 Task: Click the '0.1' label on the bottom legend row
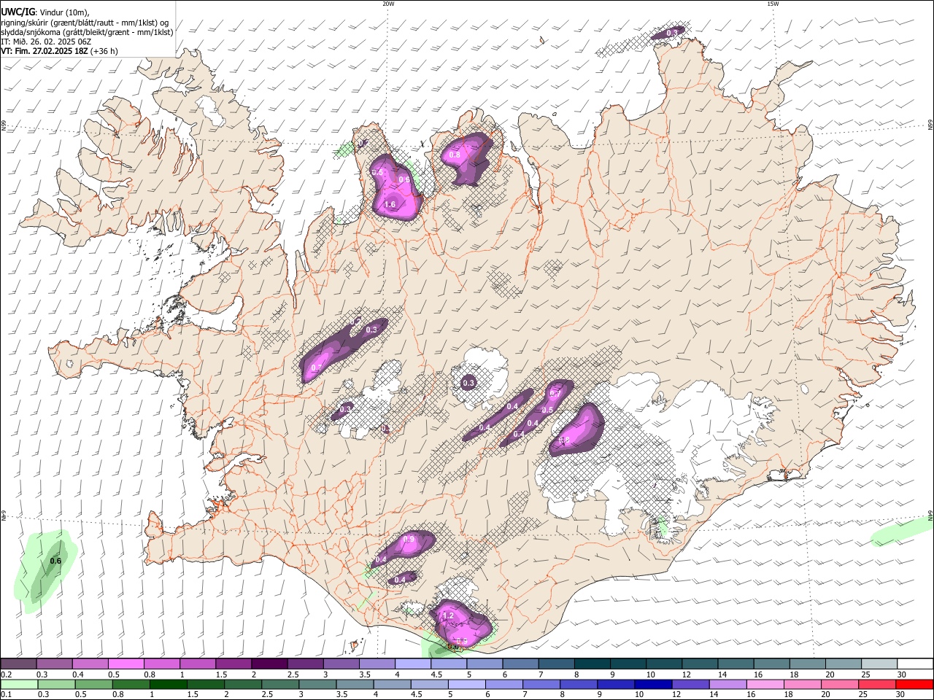pyautogui.click(x=6, y=694)
